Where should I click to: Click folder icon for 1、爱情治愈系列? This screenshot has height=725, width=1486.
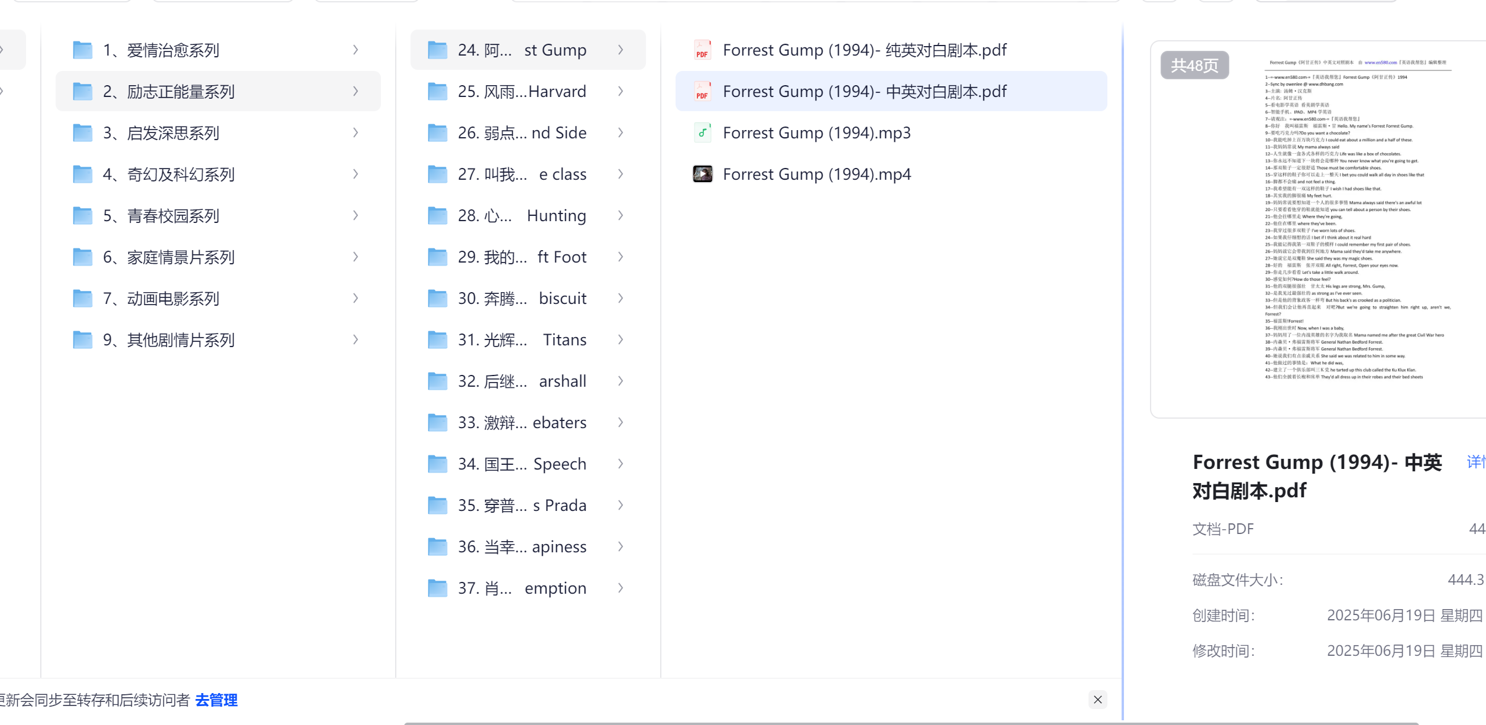click(82, 50)
